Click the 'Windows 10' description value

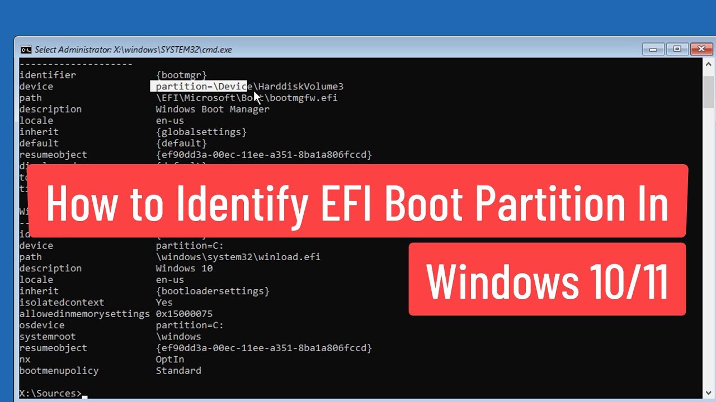click(184, 269)
